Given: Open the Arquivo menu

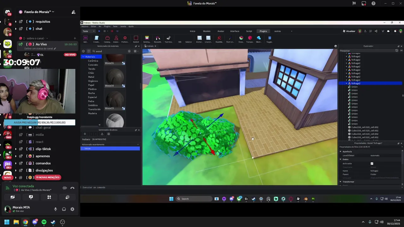Looking at the screenshot, I should pyautogui.click(x=85, y=26).
